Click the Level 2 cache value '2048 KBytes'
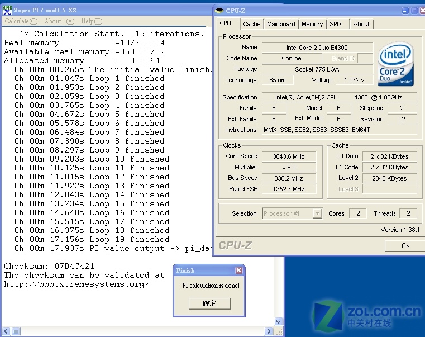425x337 pixels. 389,178
